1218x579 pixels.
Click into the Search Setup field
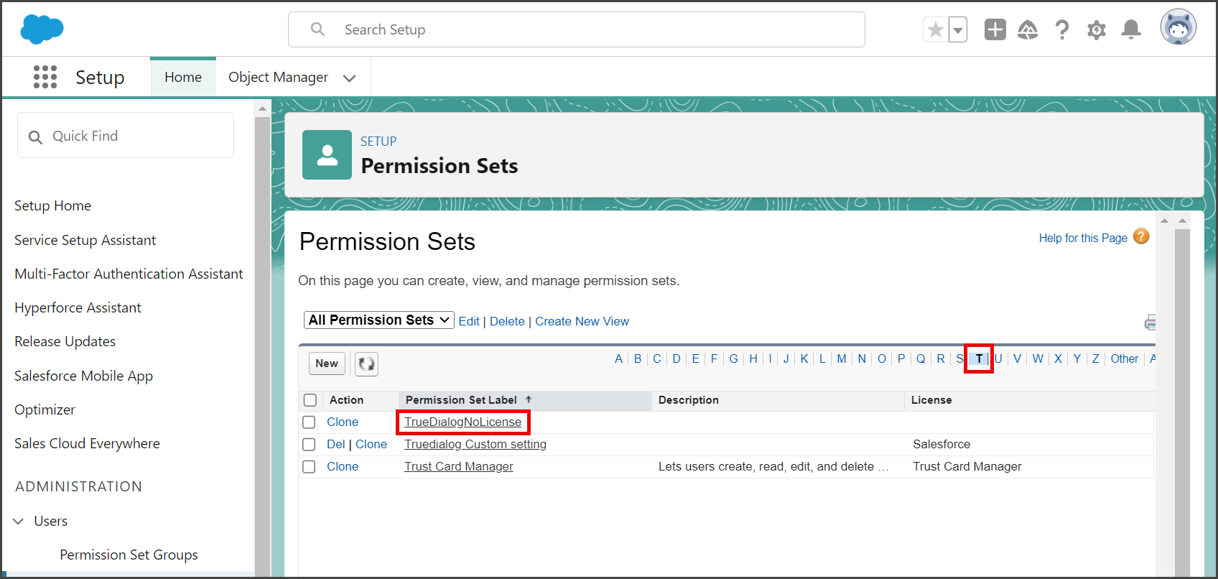(x=576, y=29)
